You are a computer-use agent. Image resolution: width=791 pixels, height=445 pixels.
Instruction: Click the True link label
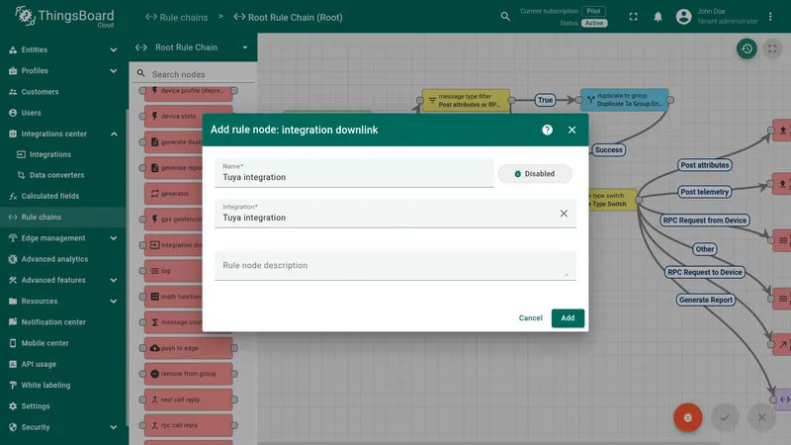pyautogui.click(x=545, y=100)
